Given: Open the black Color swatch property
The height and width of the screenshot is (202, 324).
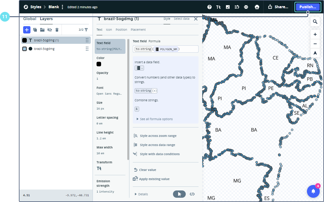Looking at the screenshot, I should point(99,64).
